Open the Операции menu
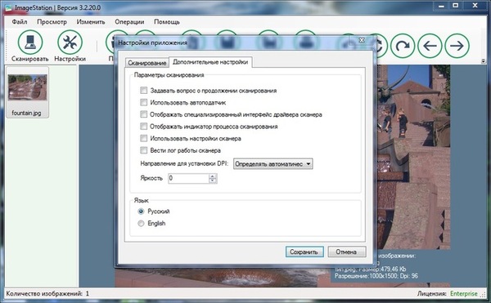The width and height of the screenshot is (491, 303). click(129, 22)
